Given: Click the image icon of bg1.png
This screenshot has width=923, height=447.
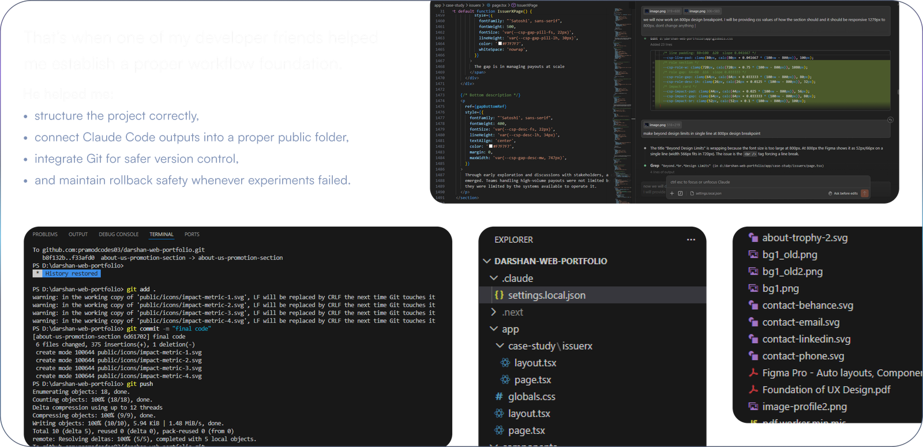Looking at the screenshot, I should tap(753, 288).
